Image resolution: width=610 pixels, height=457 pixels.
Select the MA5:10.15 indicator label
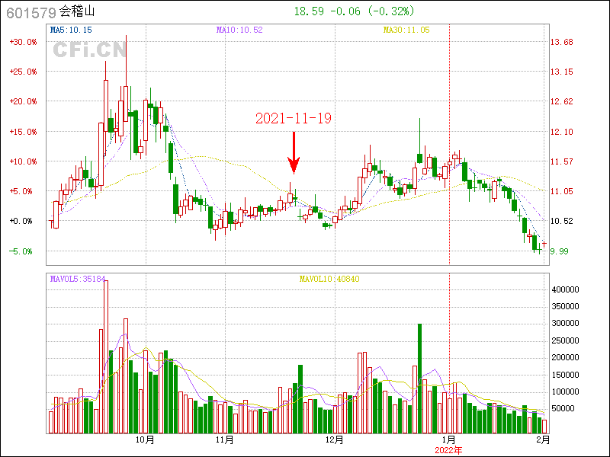(71, 30)
